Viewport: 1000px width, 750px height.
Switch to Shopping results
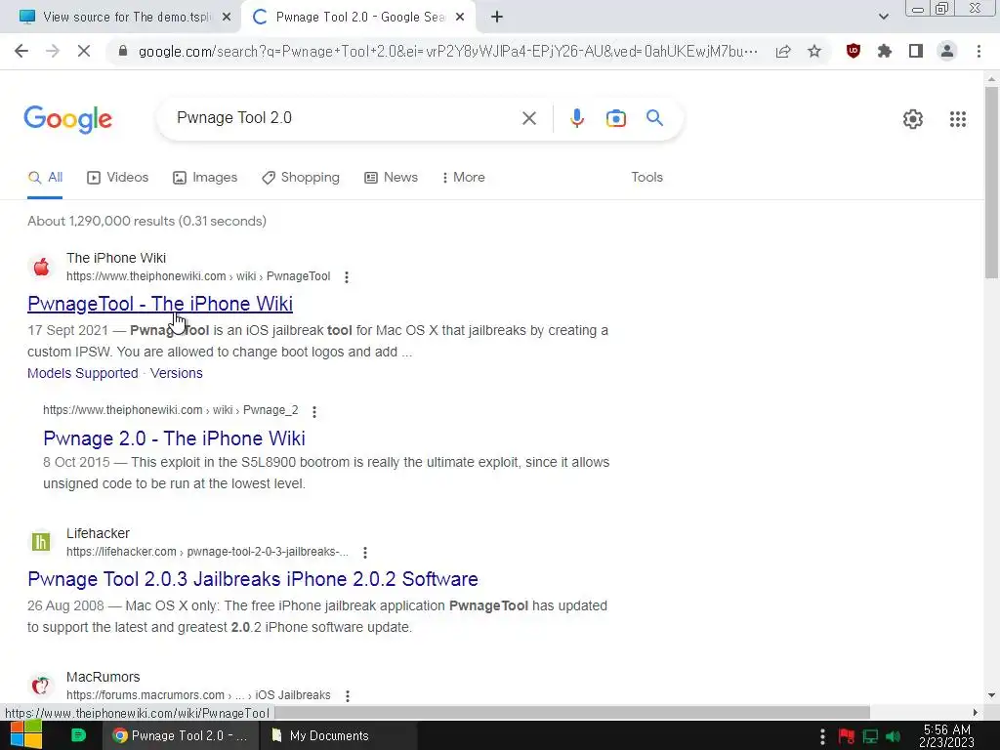(301, 178)
